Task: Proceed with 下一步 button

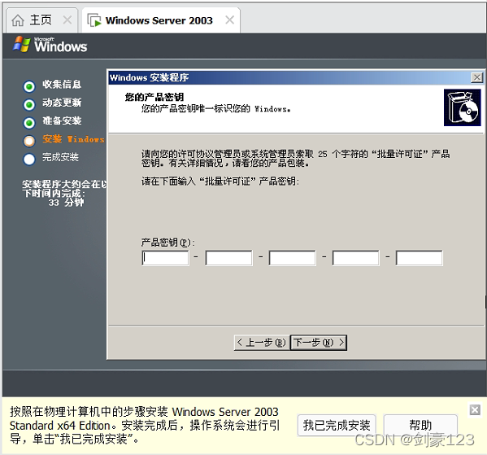Action: pos(319,343)
